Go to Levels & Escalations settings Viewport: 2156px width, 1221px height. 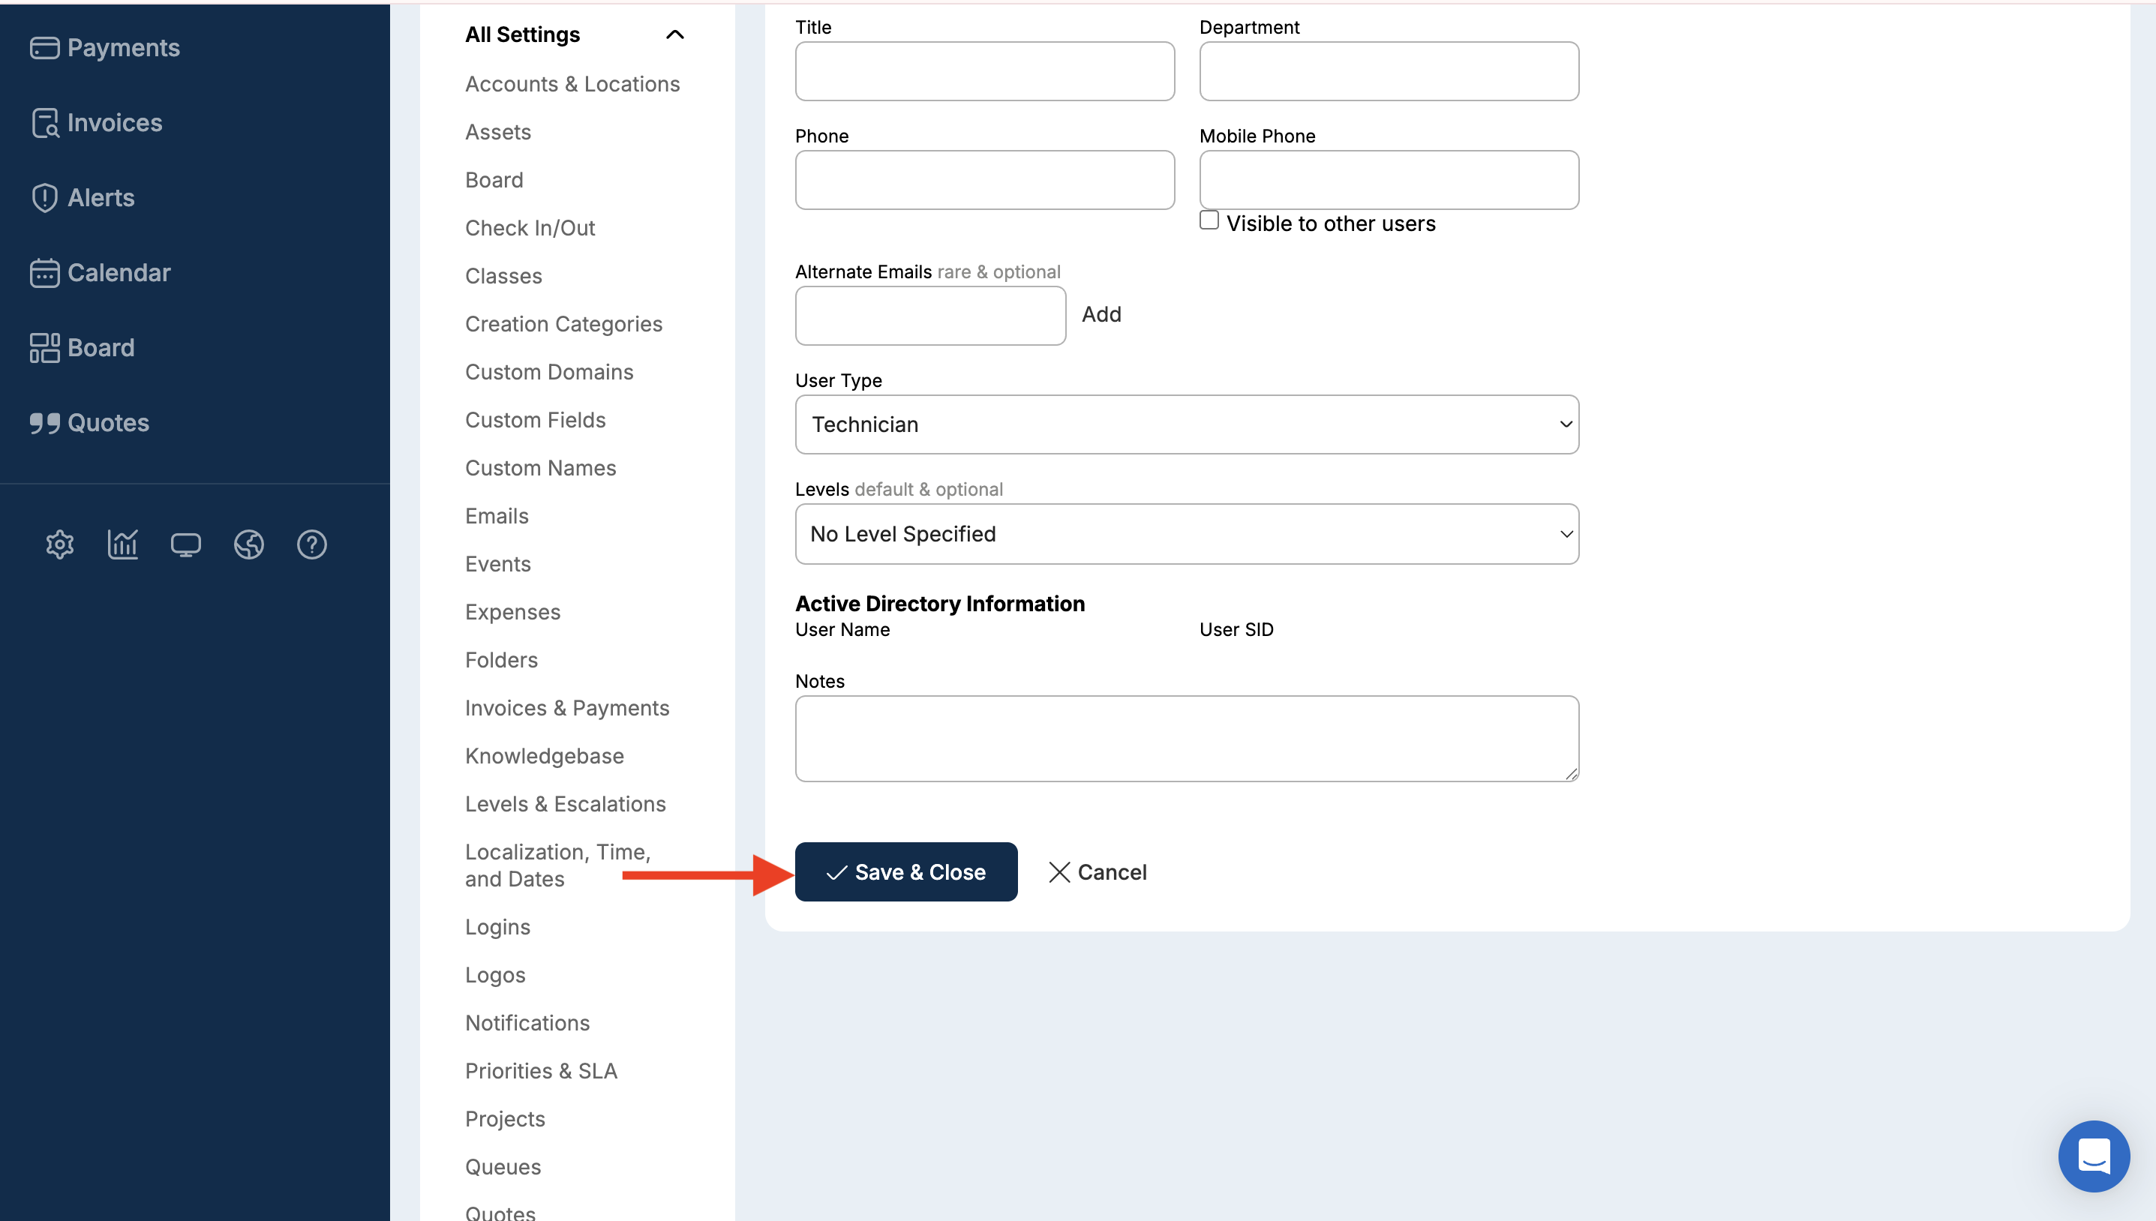click(565, 804)
